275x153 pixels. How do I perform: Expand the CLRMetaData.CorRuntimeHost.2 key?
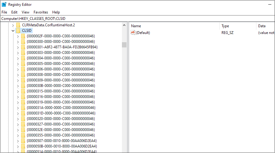13,25
